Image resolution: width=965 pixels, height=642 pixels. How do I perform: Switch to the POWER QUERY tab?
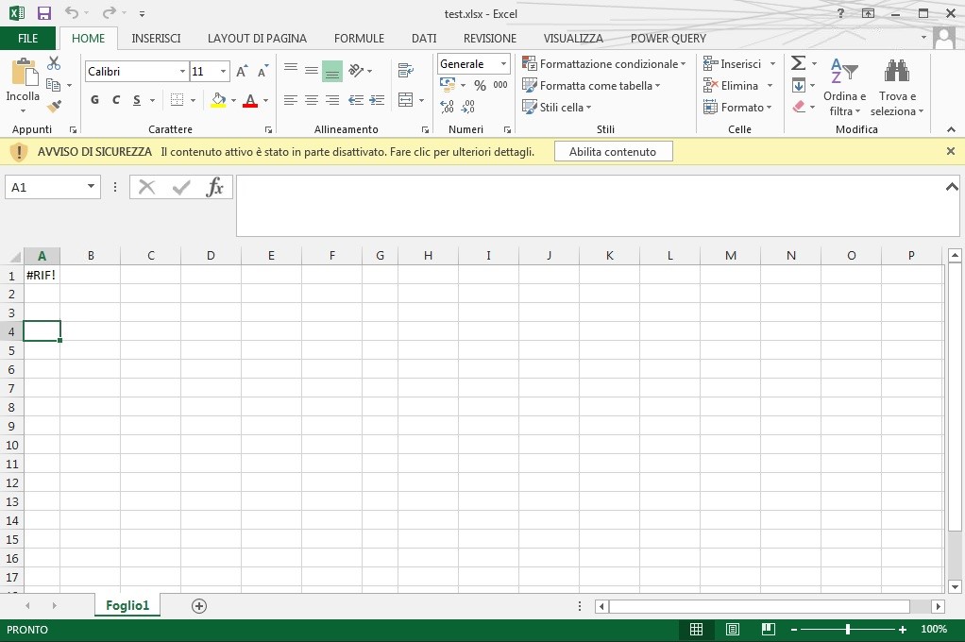(x=669, y=38)
